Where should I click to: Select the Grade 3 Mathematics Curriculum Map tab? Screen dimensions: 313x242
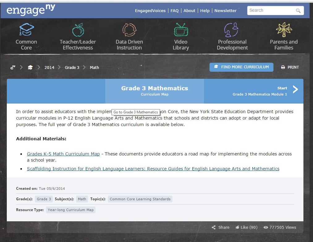(154, 91)
